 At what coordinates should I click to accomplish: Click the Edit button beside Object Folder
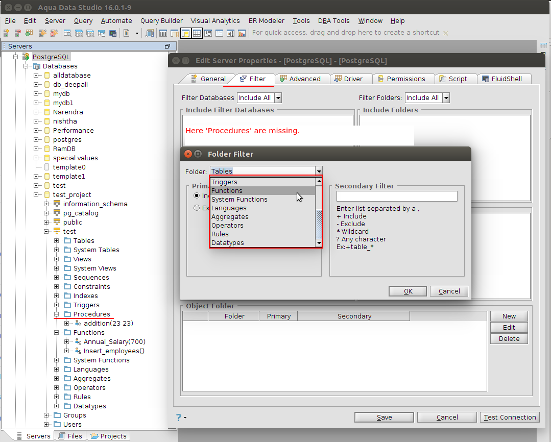pos(509,328)
